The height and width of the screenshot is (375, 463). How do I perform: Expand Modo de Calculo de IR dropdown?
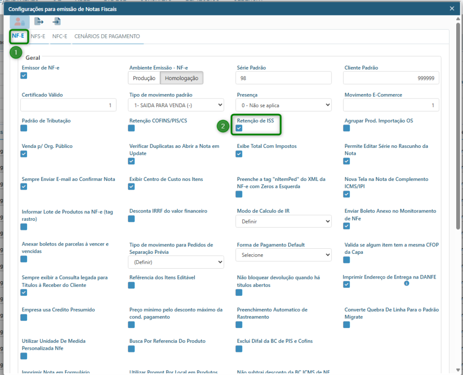[x=284, y=222]
